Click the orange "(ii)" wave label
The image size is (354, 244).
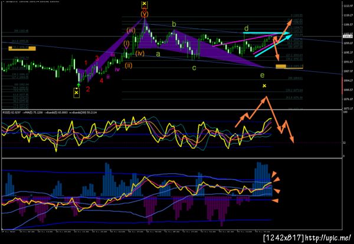(x=129, y=65)
